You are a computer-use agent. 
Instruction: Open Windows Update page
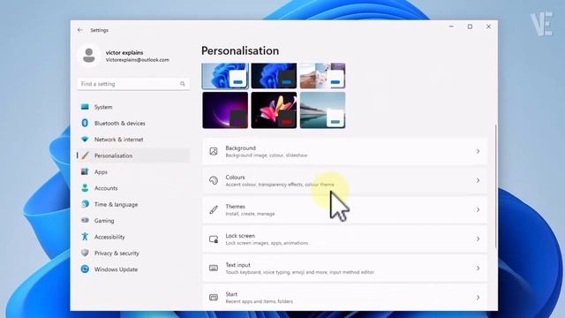(133, 269)
